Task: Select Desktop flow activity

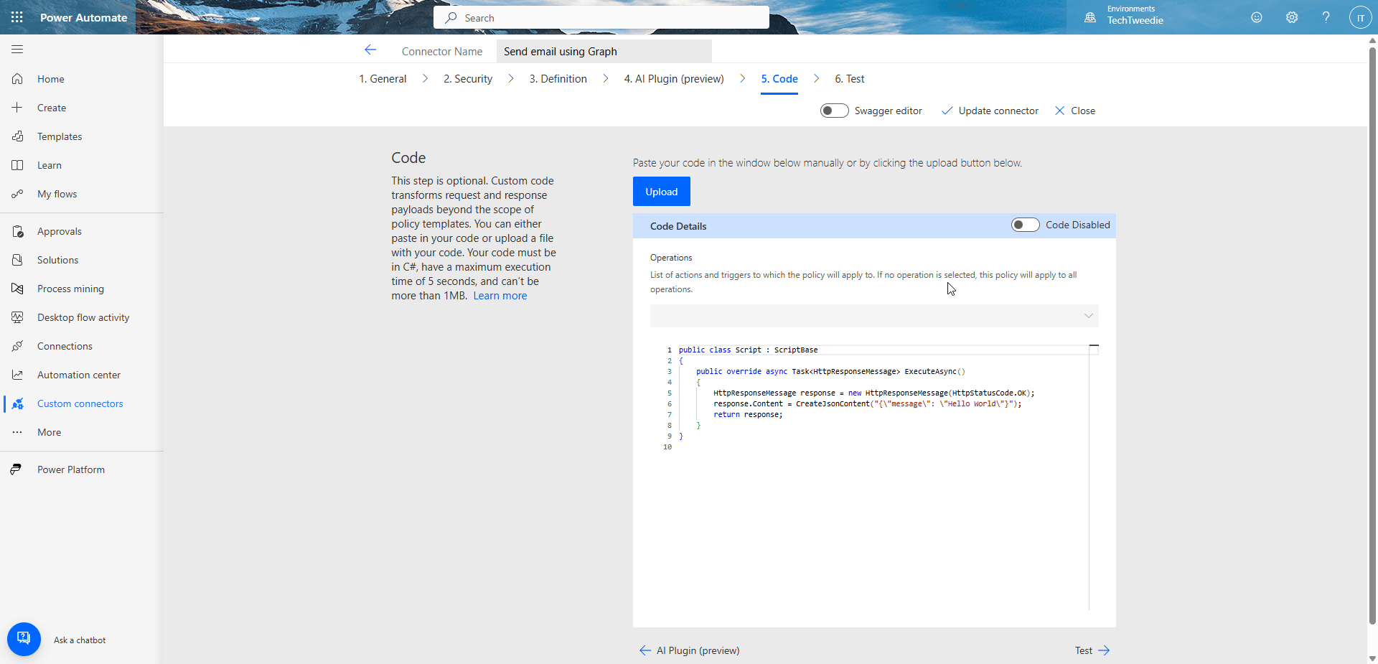Action: click(83, 317)
